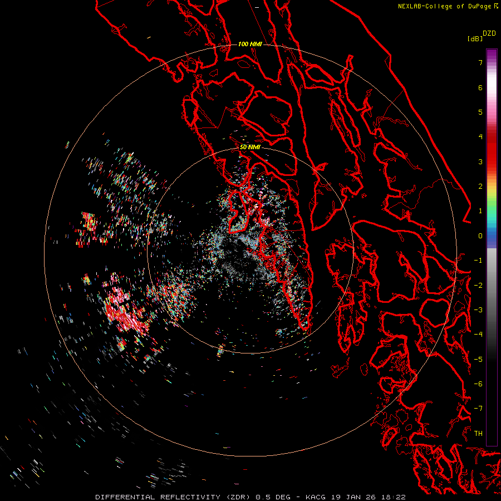The height and width of the screenshot is (501, 501).
Task: Click the -6 dB scale label
Action: click(x=478, y=384)
